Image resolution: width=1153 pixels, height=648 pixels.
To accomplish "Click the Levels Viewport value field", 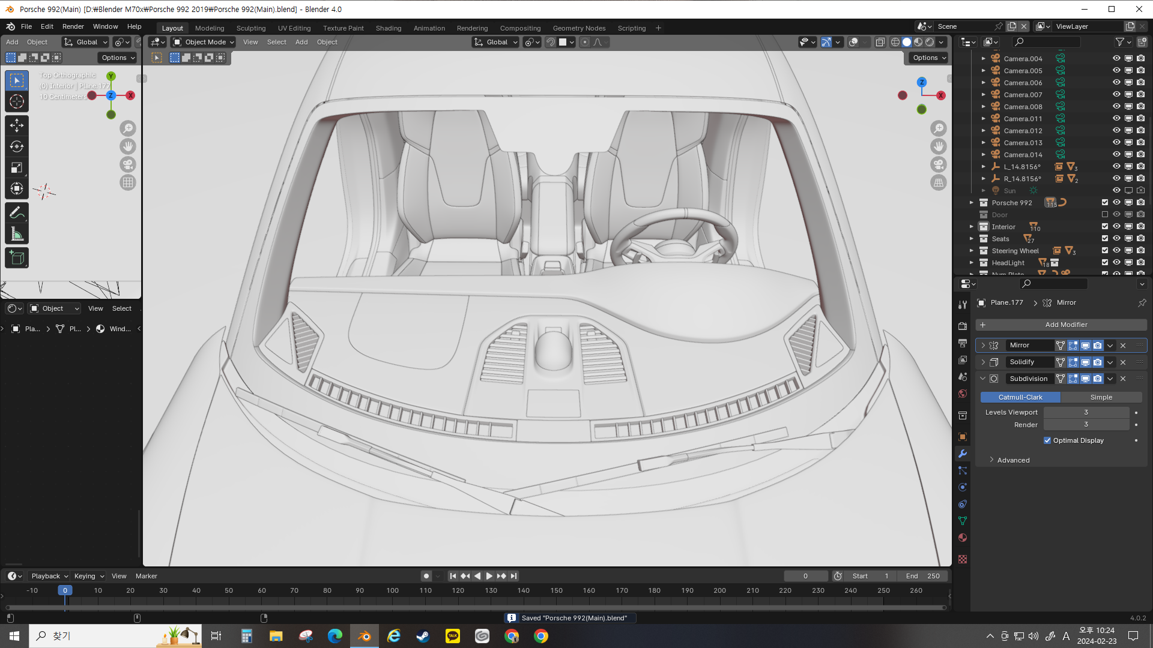I will tap(1086, 412).
